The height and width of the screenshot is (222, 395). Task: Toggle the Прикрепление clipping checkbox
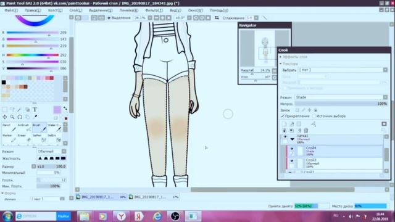283,116
